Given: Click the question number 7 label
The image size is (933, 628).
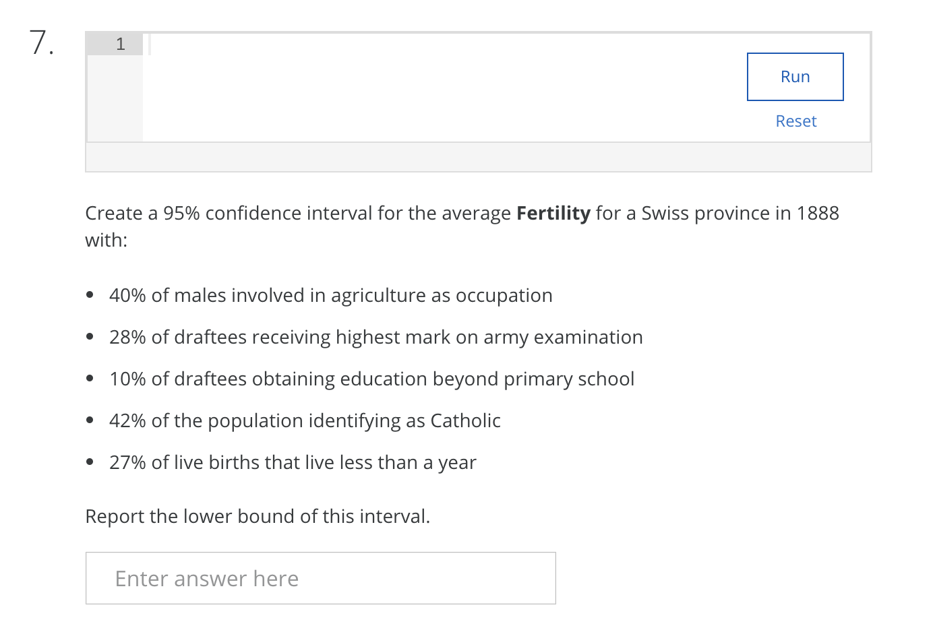Looking at the screenshot, I should point(41,43).
